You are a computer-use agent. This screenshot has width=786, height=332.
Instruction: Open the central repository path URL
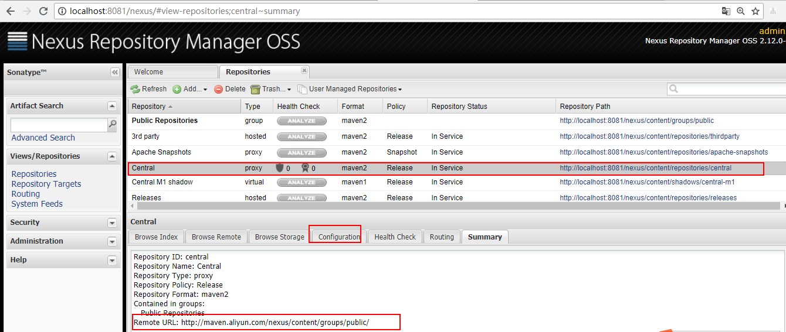pos(646,168)
